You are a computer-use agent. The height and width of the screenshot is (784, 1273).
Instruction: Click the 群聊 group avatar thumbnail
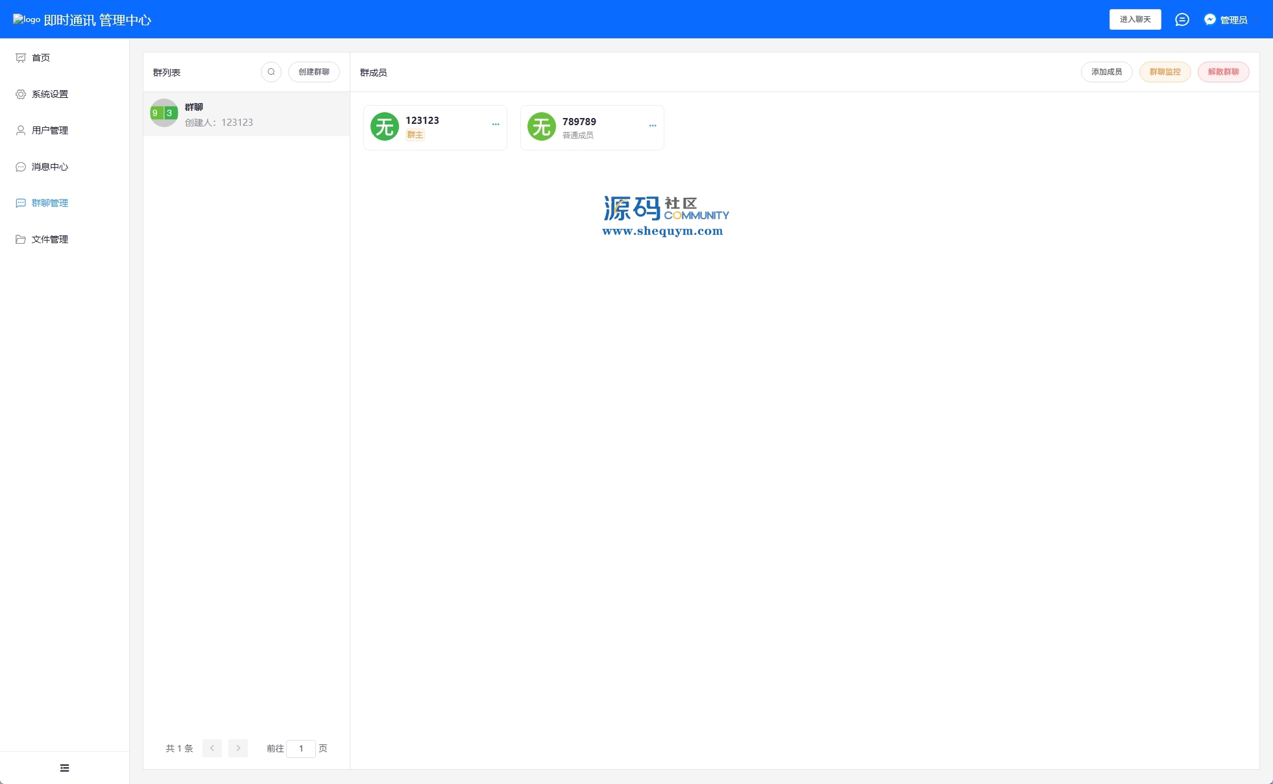point(164,113)
